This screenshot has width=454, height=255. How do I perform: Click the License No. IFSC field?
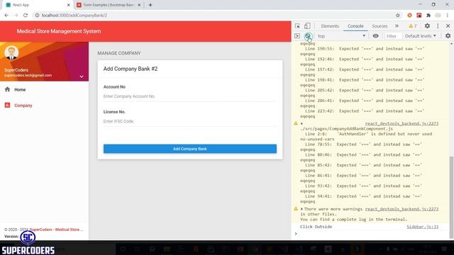click(x=190, y=121)
